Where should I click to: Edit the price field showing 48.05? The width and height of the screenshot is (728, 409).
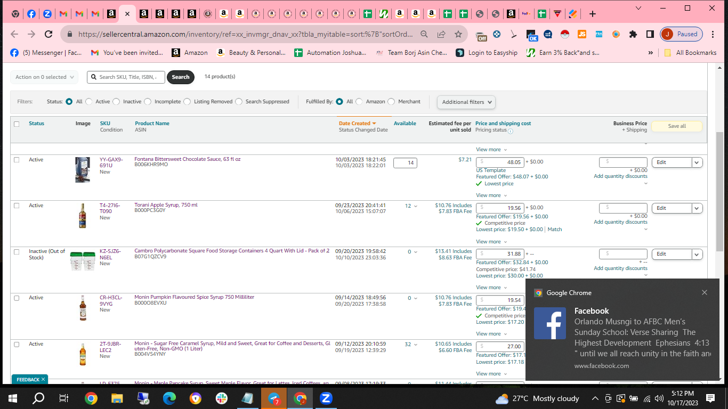tap(499, 162)
